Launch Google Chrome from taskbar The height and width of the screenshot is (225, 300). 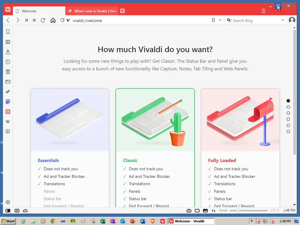53,221
